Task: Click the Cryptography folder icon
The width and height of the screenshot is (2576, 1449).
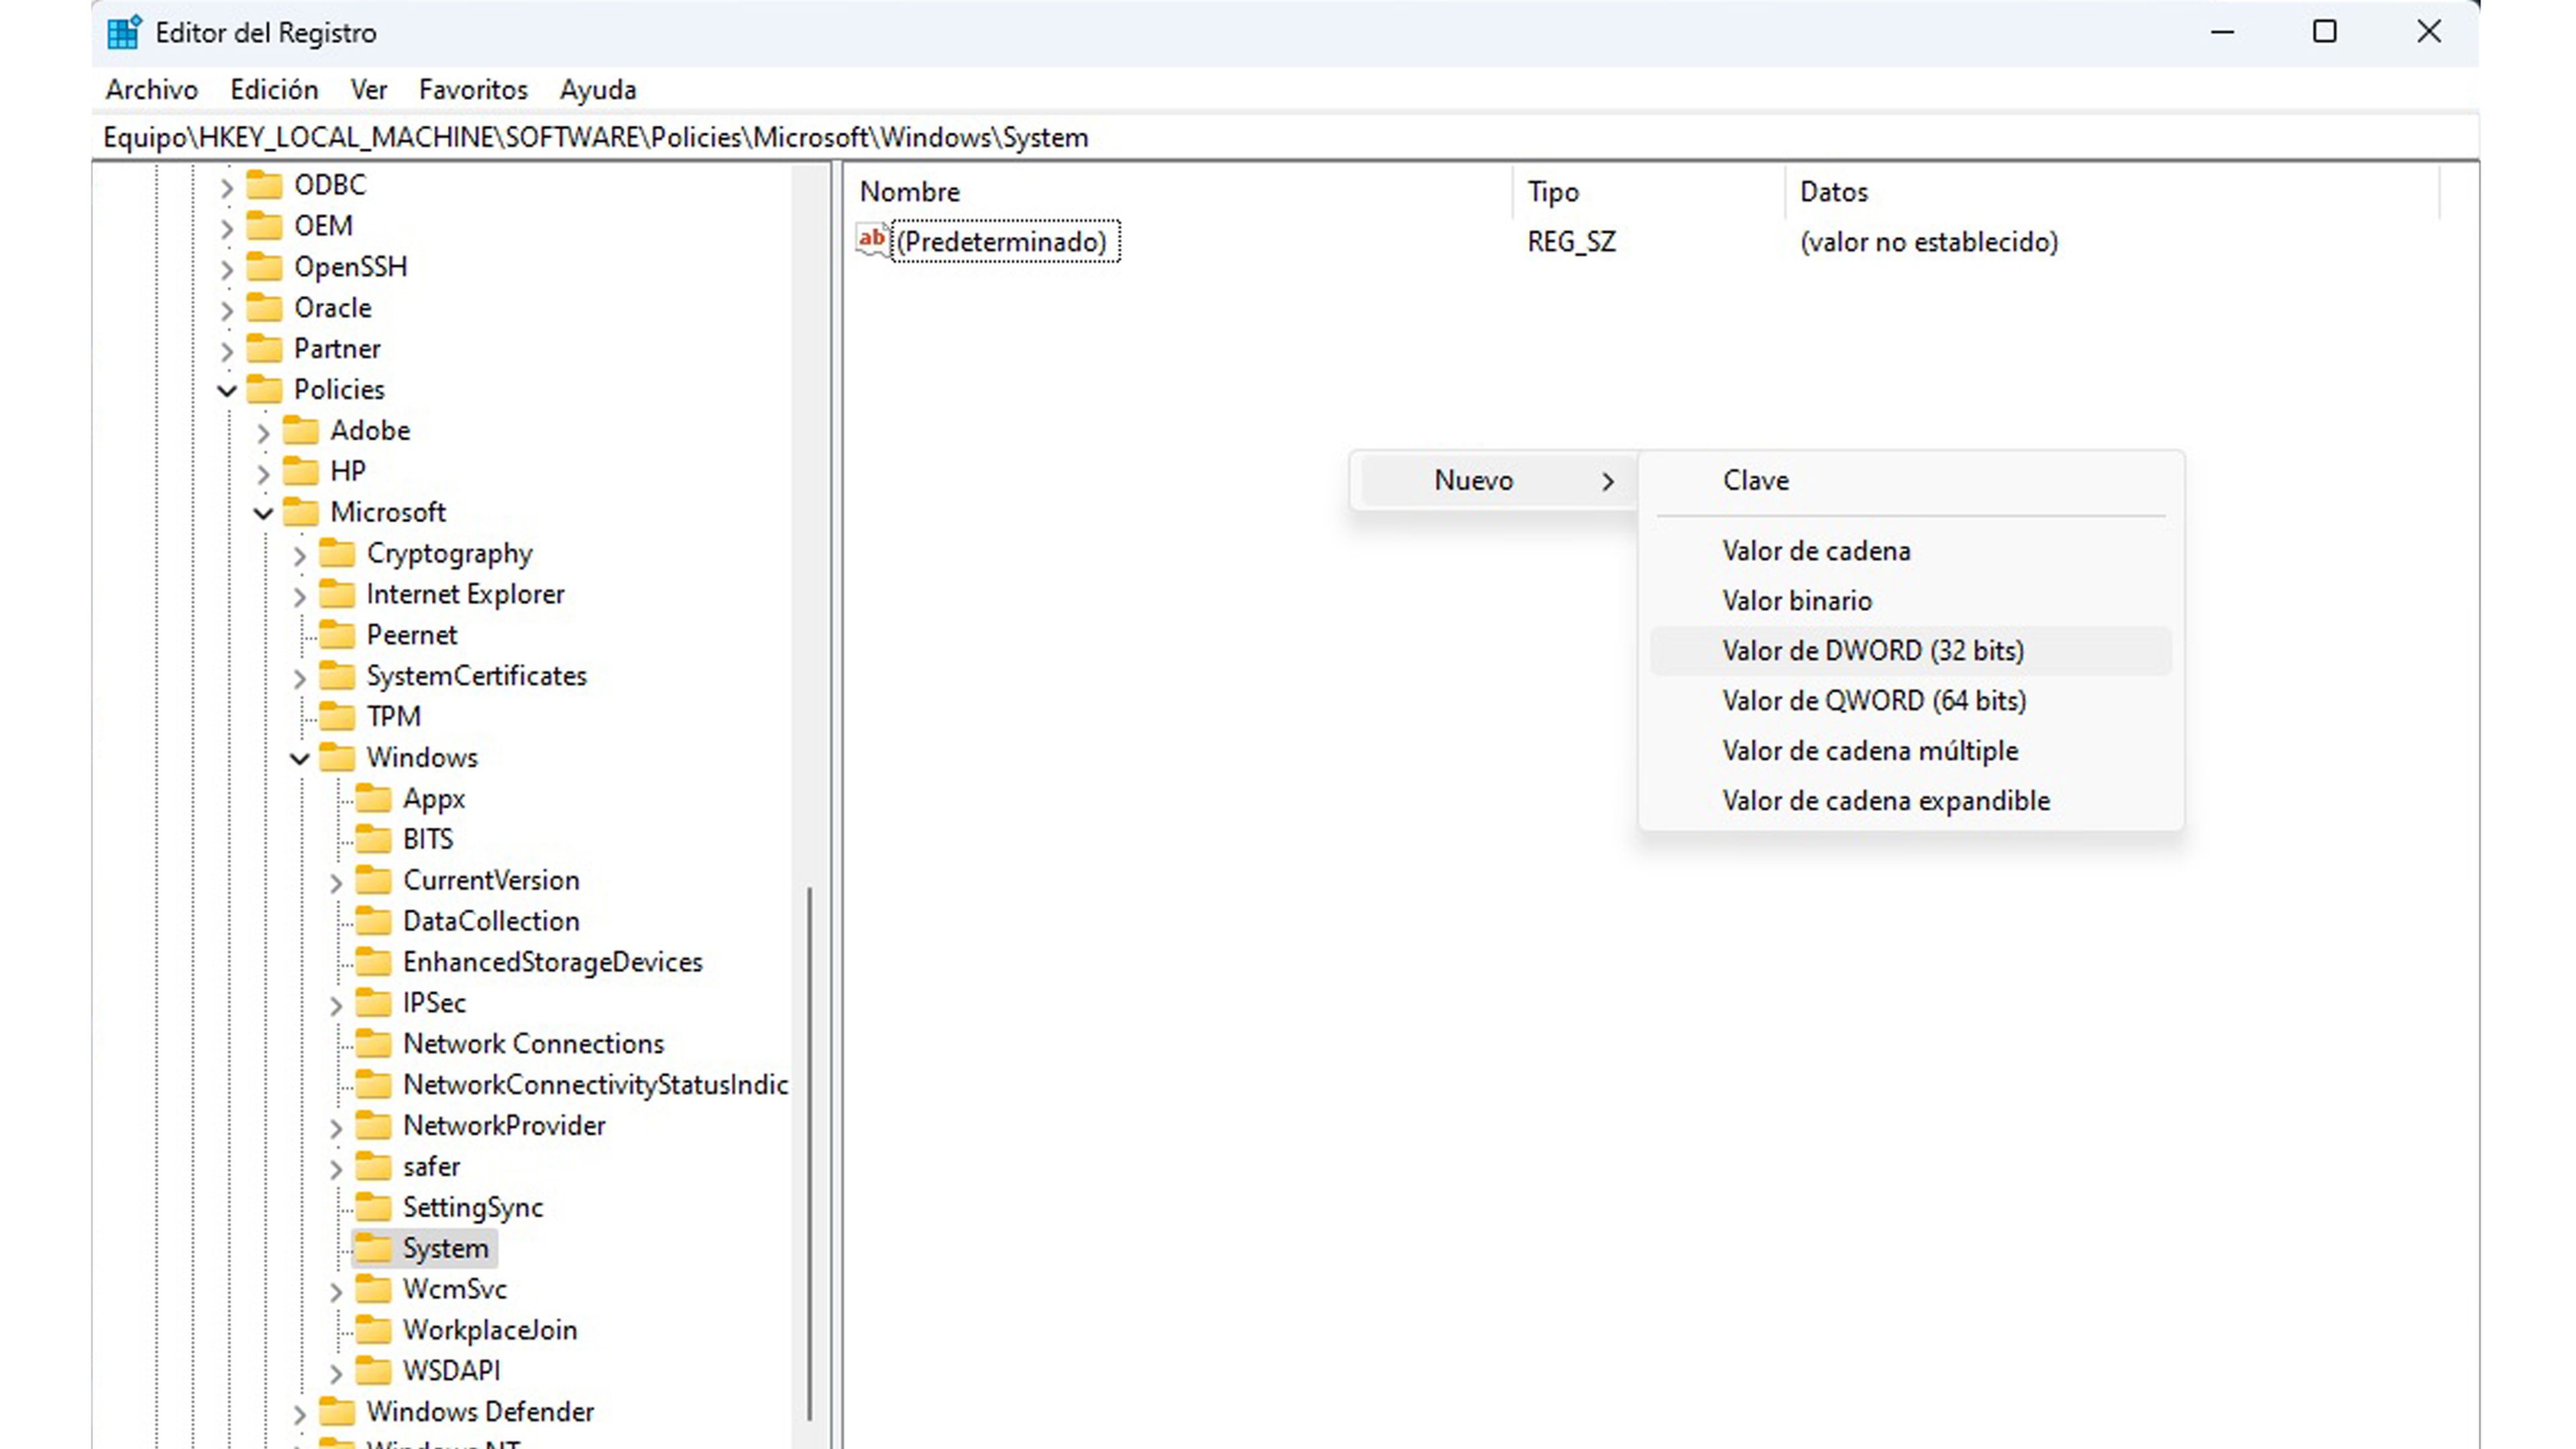Action: tap(337, 553)
